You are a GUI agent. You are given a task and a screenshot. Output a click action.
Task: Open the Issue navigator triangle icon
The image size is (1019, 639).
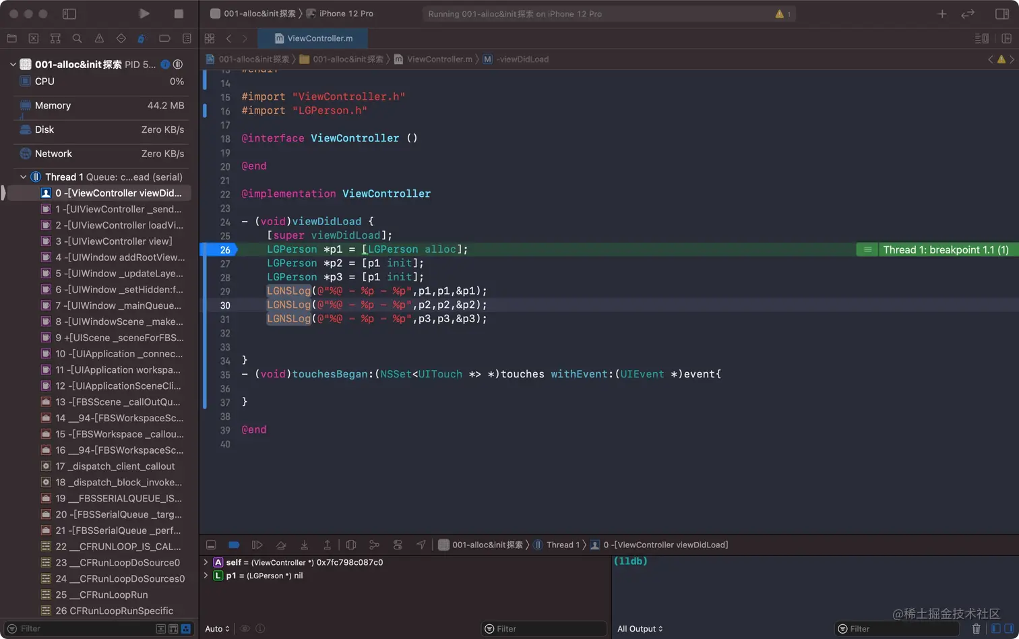[99, 38]
